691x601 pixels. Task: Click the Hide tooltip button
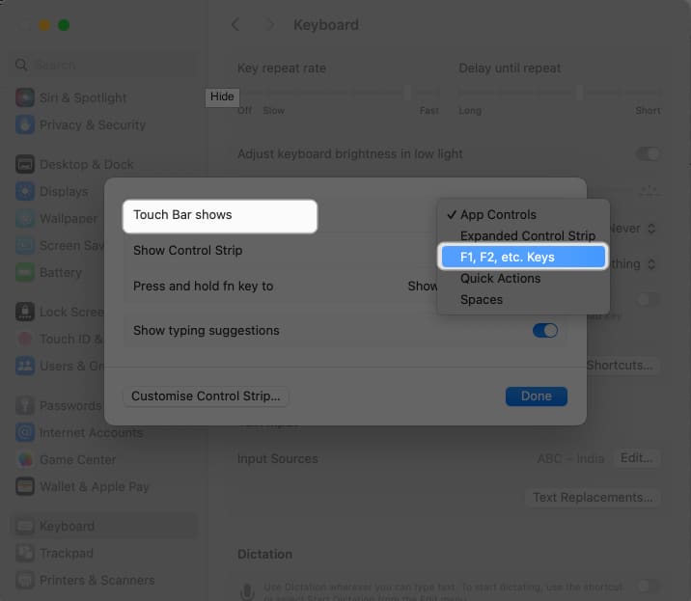pos(222,96)
